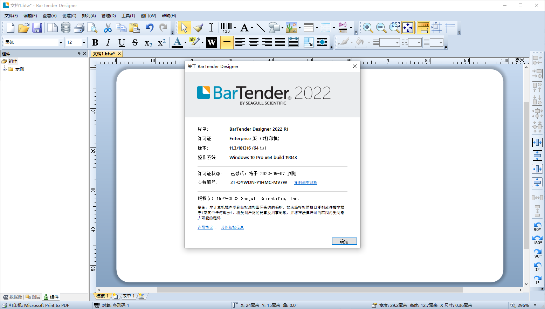
Task: Open picture tool dropdown arrow
Action: coord(299,28)
